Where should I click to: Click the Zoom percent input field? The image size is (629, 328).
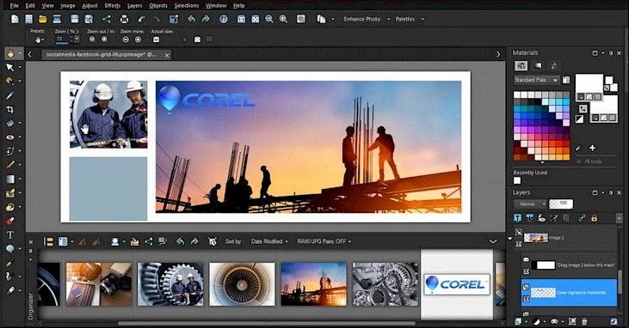tap(62, 39)
